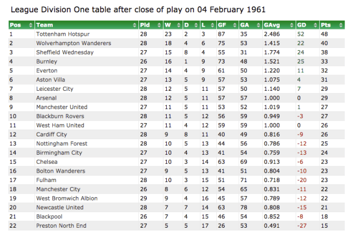The height and width of the screenshot is (245, 353).
Task: Click the sort arrows beside GD
Action: [x=314, y=25]
